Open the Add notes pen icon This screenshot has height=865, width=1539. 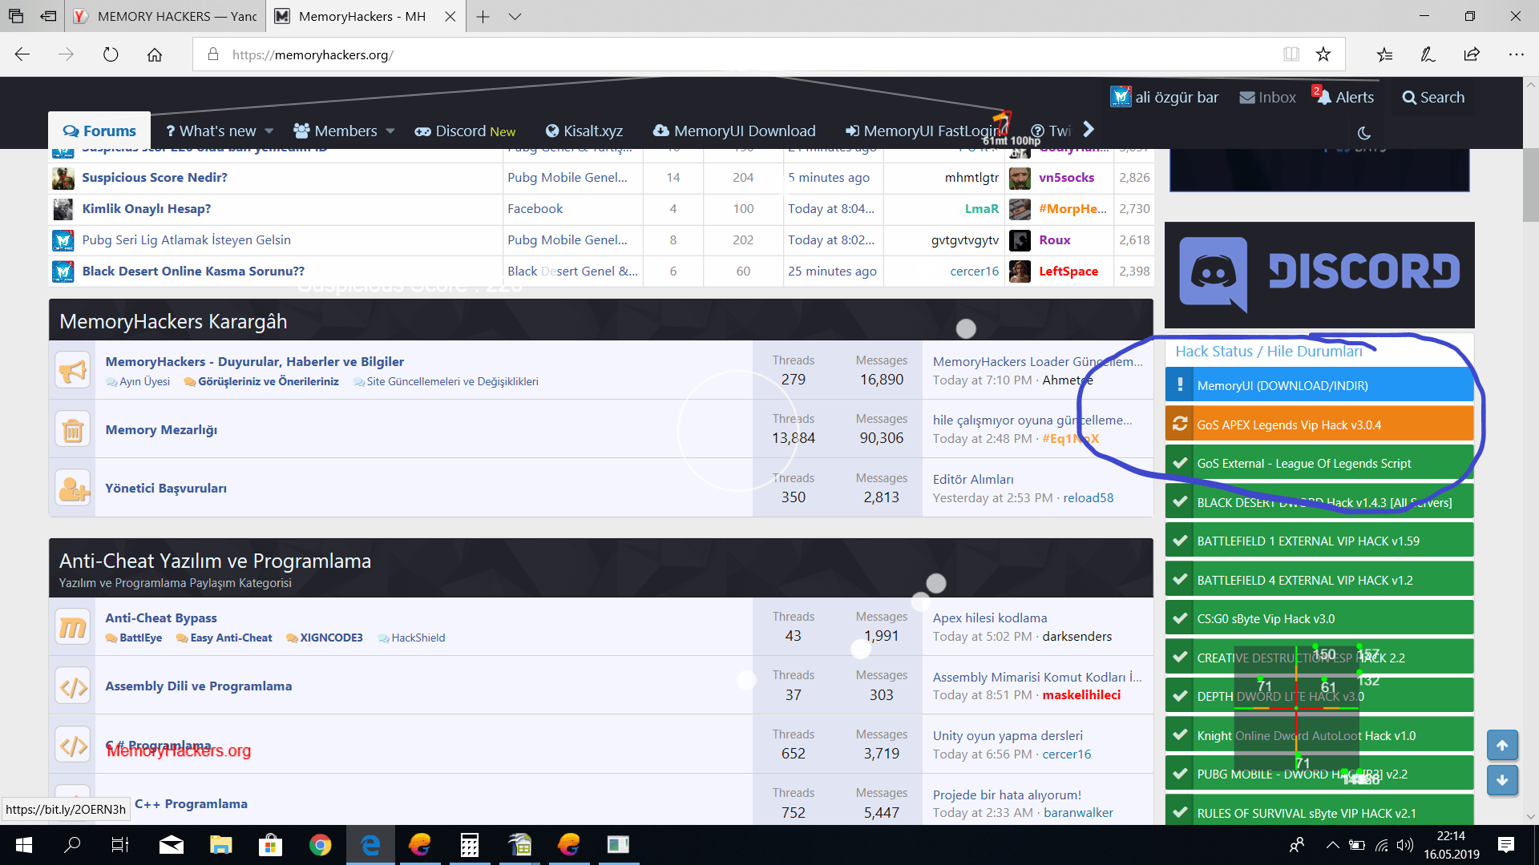1428,54
